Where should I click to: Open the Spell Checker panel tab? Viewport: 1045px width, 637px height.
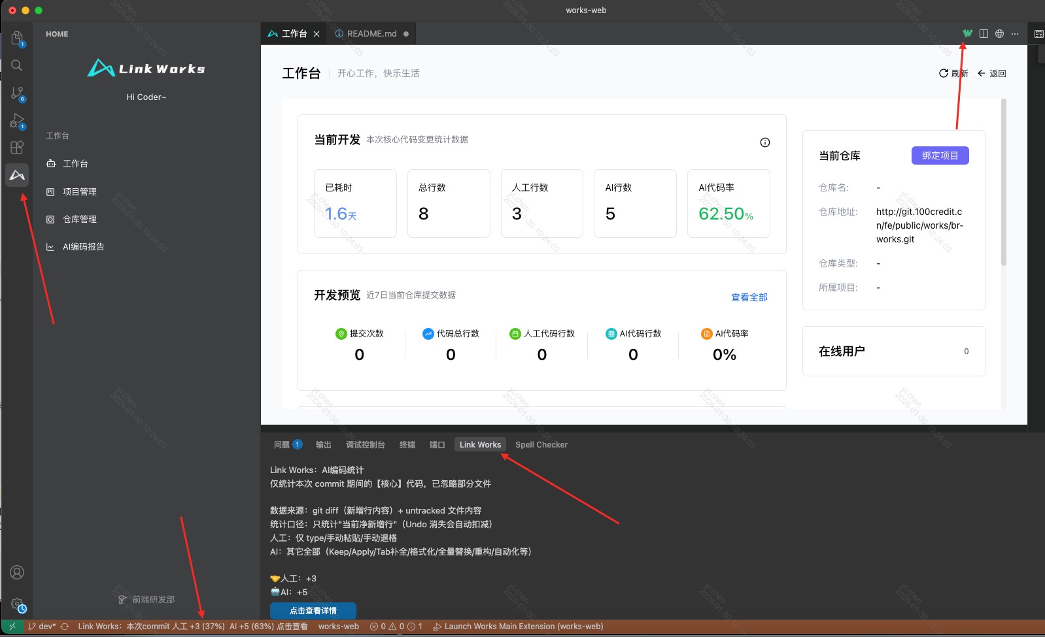(541, 445)
